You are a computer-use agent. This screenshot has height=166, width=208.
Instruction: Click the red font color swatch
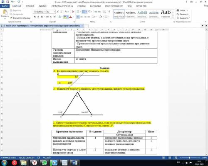pos(70,17)
